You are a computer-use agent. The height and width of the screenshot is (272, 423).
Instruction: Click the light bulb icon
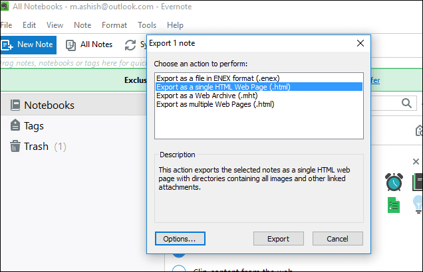418,204
